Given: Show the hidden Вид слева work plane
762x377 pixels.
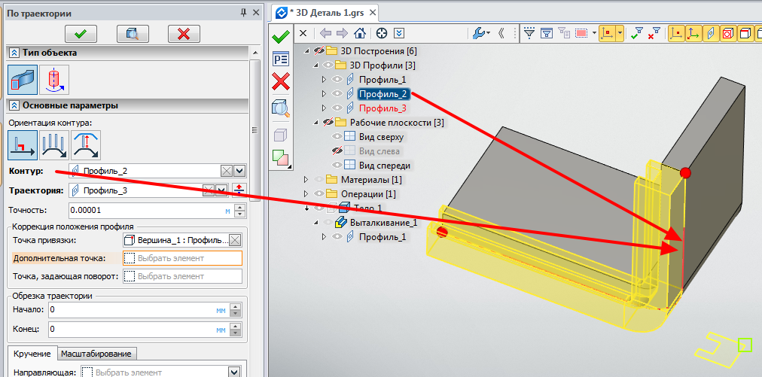Looking at the screenshot, I should pos(337,151).
